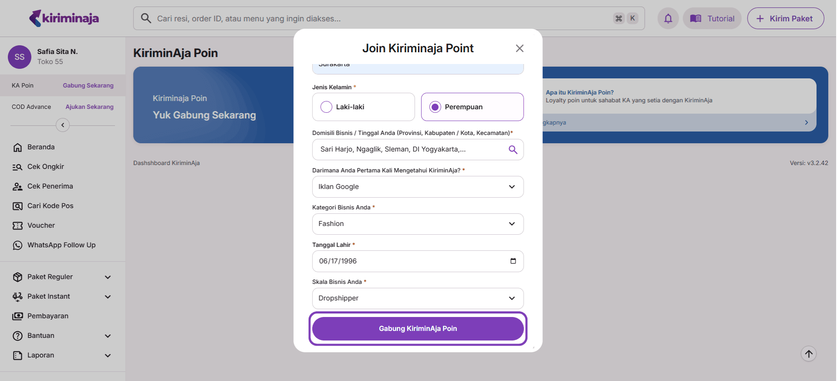Click the Ajukan Sekarang link

(x=89, y=107)
